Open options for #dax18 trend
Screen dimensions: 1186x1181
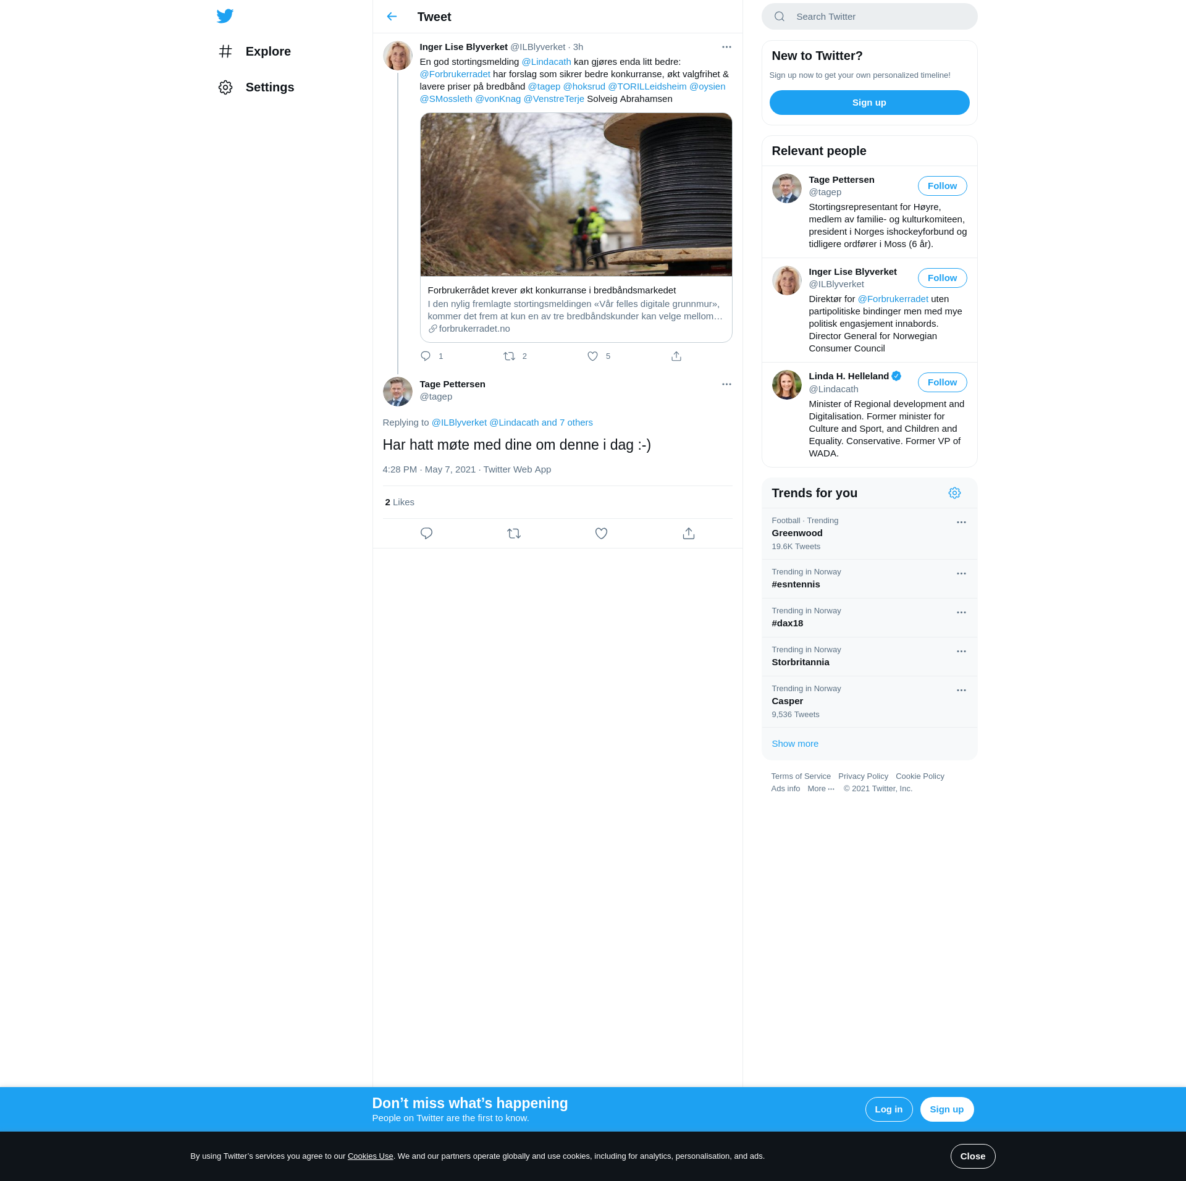[x=961, y=613]
